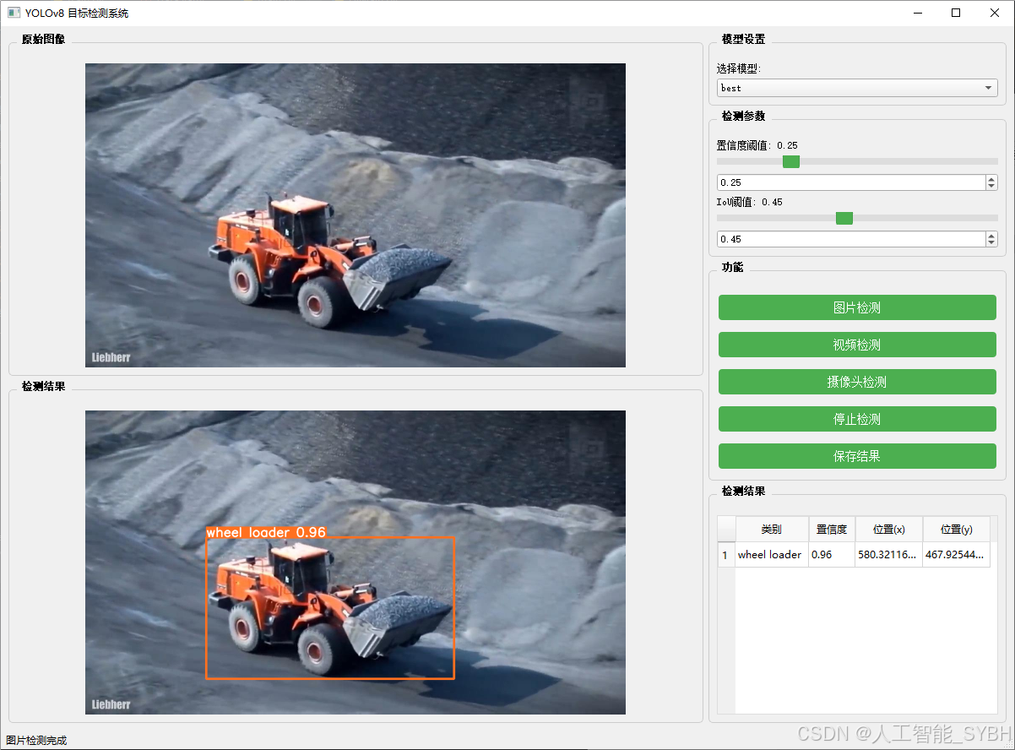Click the detection result image preview
Image resolution: width=1015 pixels, height=750 pixels.
coord(356,562)
